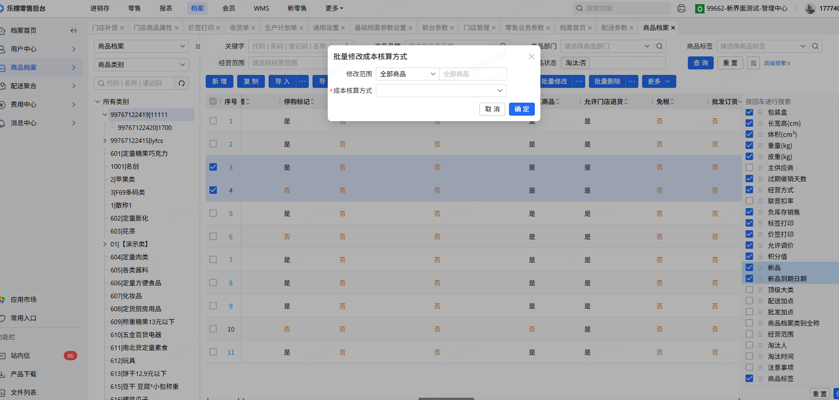Collapse the 所有类别 tree node
The width and height of the screenshot is (839, 400).
(x=98, y=102)
